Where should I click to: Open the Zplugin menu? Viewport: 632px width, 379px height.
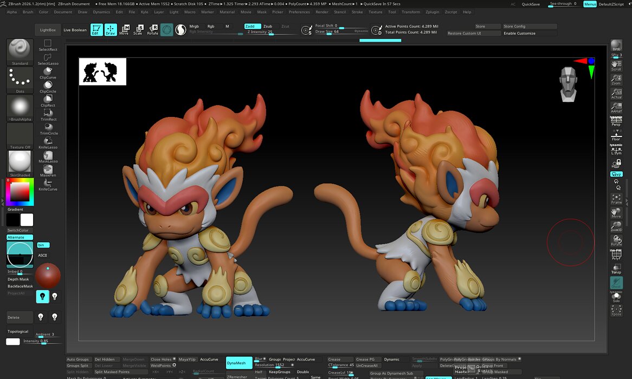click(432, 12)
